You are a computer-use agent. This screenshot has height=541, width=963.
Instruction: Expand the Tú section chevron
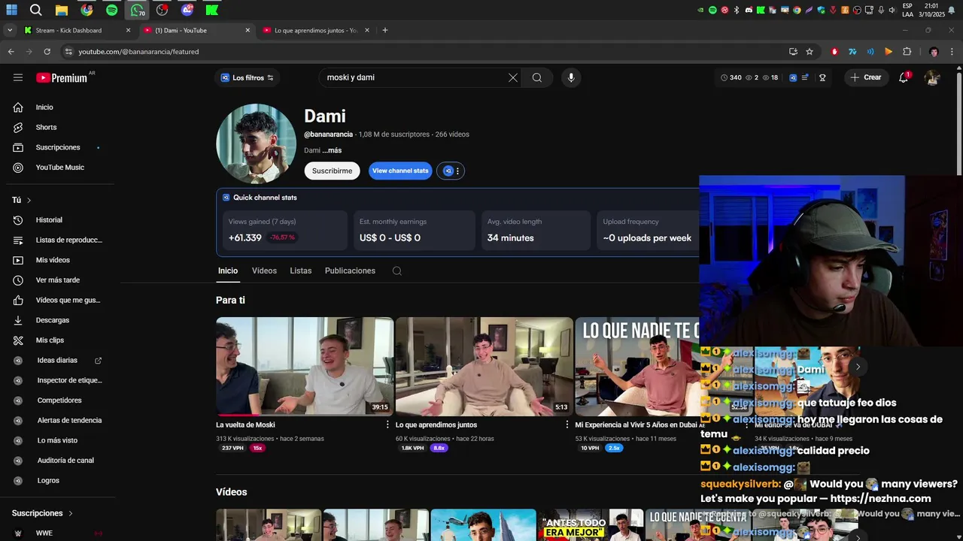[x=29, y=201]
